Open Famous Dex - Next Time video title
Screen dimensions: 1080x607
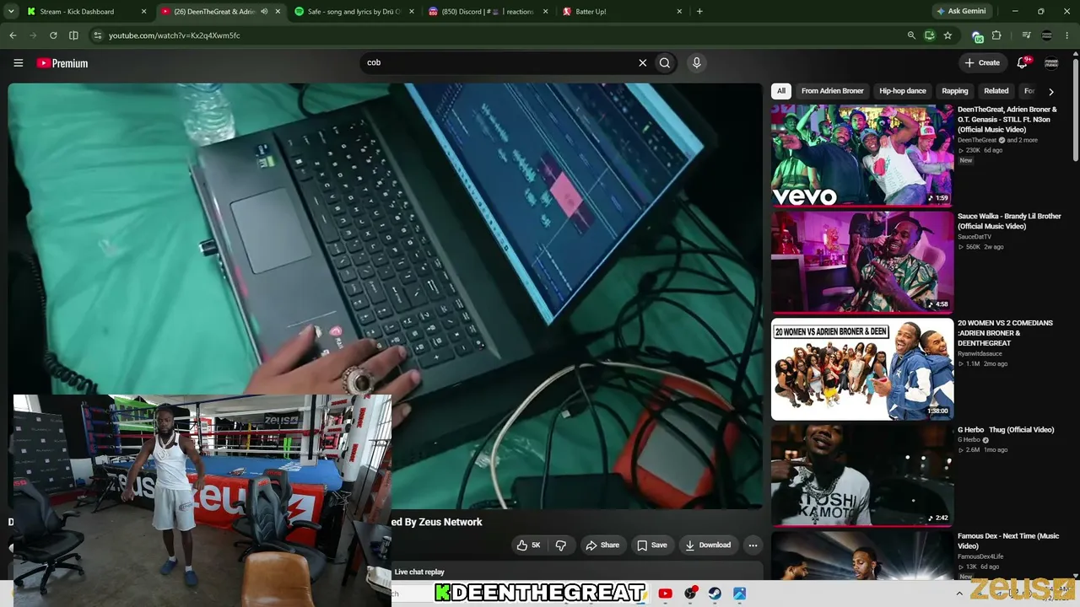click(1008, 541)
